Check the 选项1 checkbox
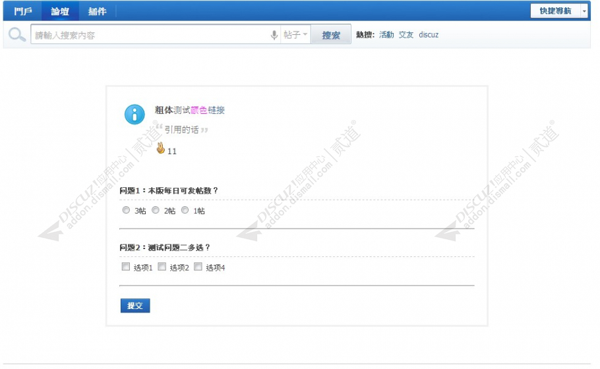 tap(125, 266)
